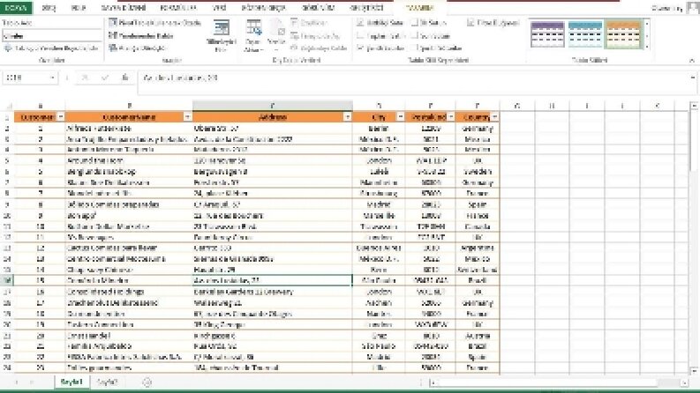Toggle the Üstbilgi Satırı checkbox

point(360,22)
